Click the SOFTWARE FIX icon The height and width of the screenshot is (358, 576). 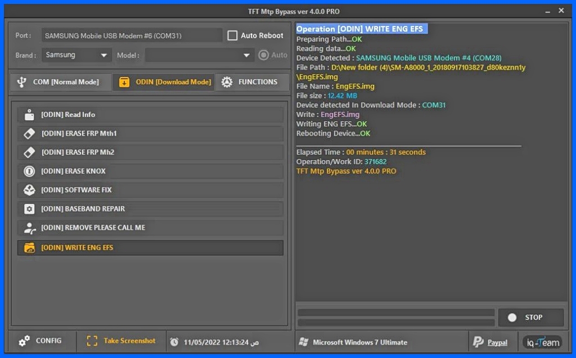click(x=29, y=190)
